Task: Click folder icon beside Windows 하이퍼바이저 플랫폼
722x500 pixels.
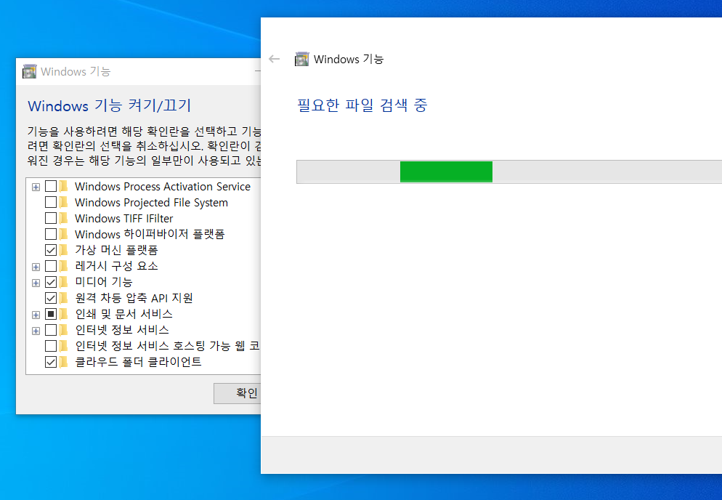Action: [63, 234]
